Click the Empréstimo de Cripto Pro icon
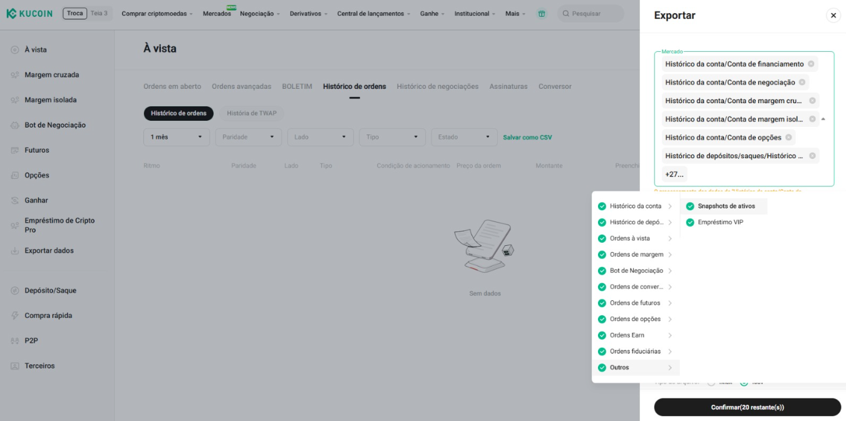This screenshot has width=846, height=421. click(x=14, y=225)
